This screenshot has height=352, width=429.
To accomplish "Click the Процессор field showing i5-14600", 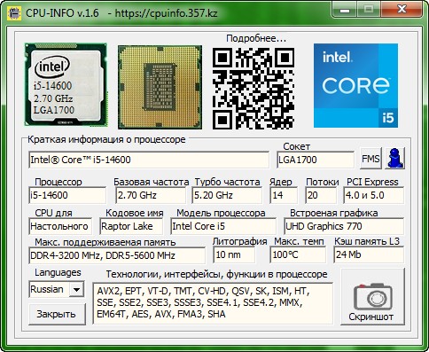I will (67, 195).
